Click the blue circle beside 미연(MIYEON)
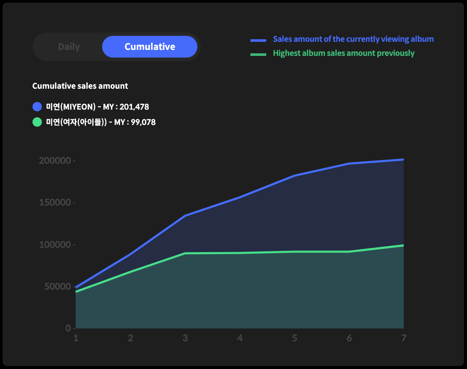 pos(37,107)
